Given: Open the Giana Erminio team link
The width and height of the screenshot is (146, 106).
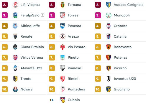Looking at the screenshot, I should [32, 47].
